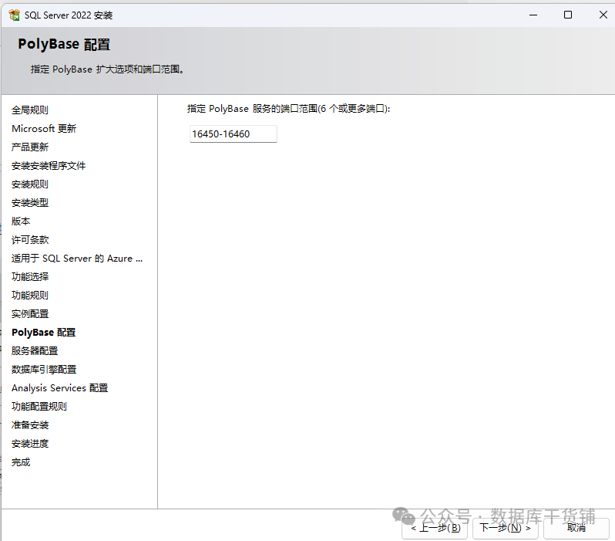
Task: Select 全局规则 in the step list
Action: pyautogui.click(x=30, y=110)
